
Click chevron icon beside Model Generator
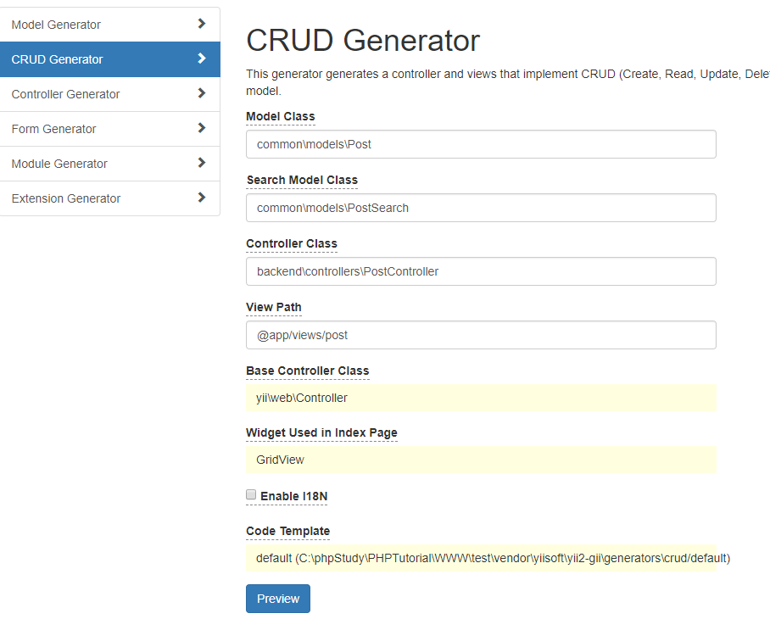[202, 24]
